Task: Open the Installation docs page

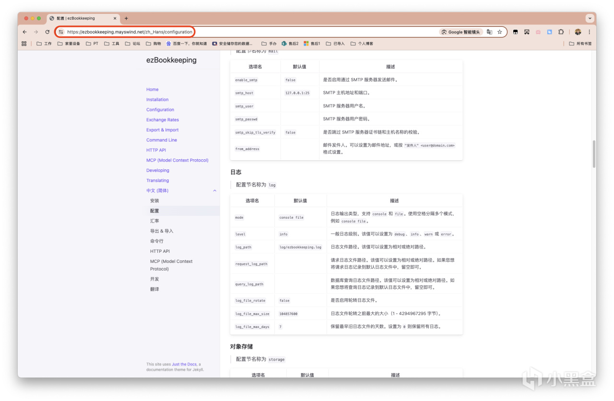Action: (x=157, y=100)
